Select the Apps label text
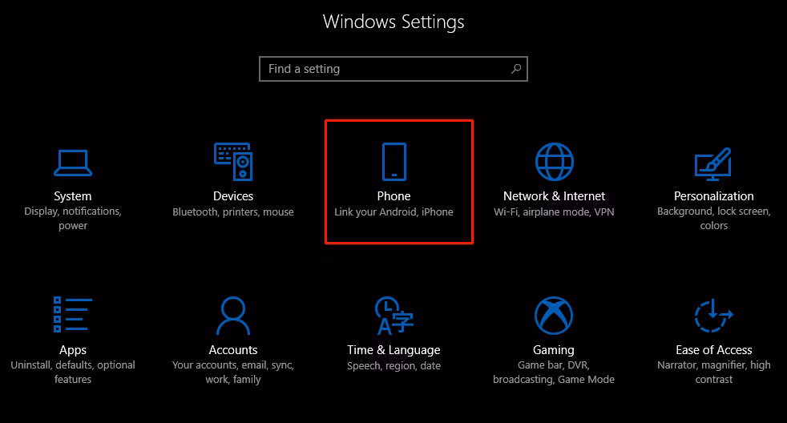 point(73,350)
